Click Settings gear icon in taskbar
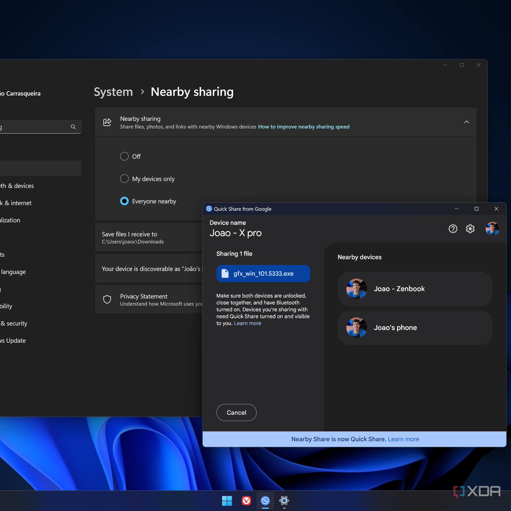The height and width of the screenshot is (511, 511). coord(284,501)
